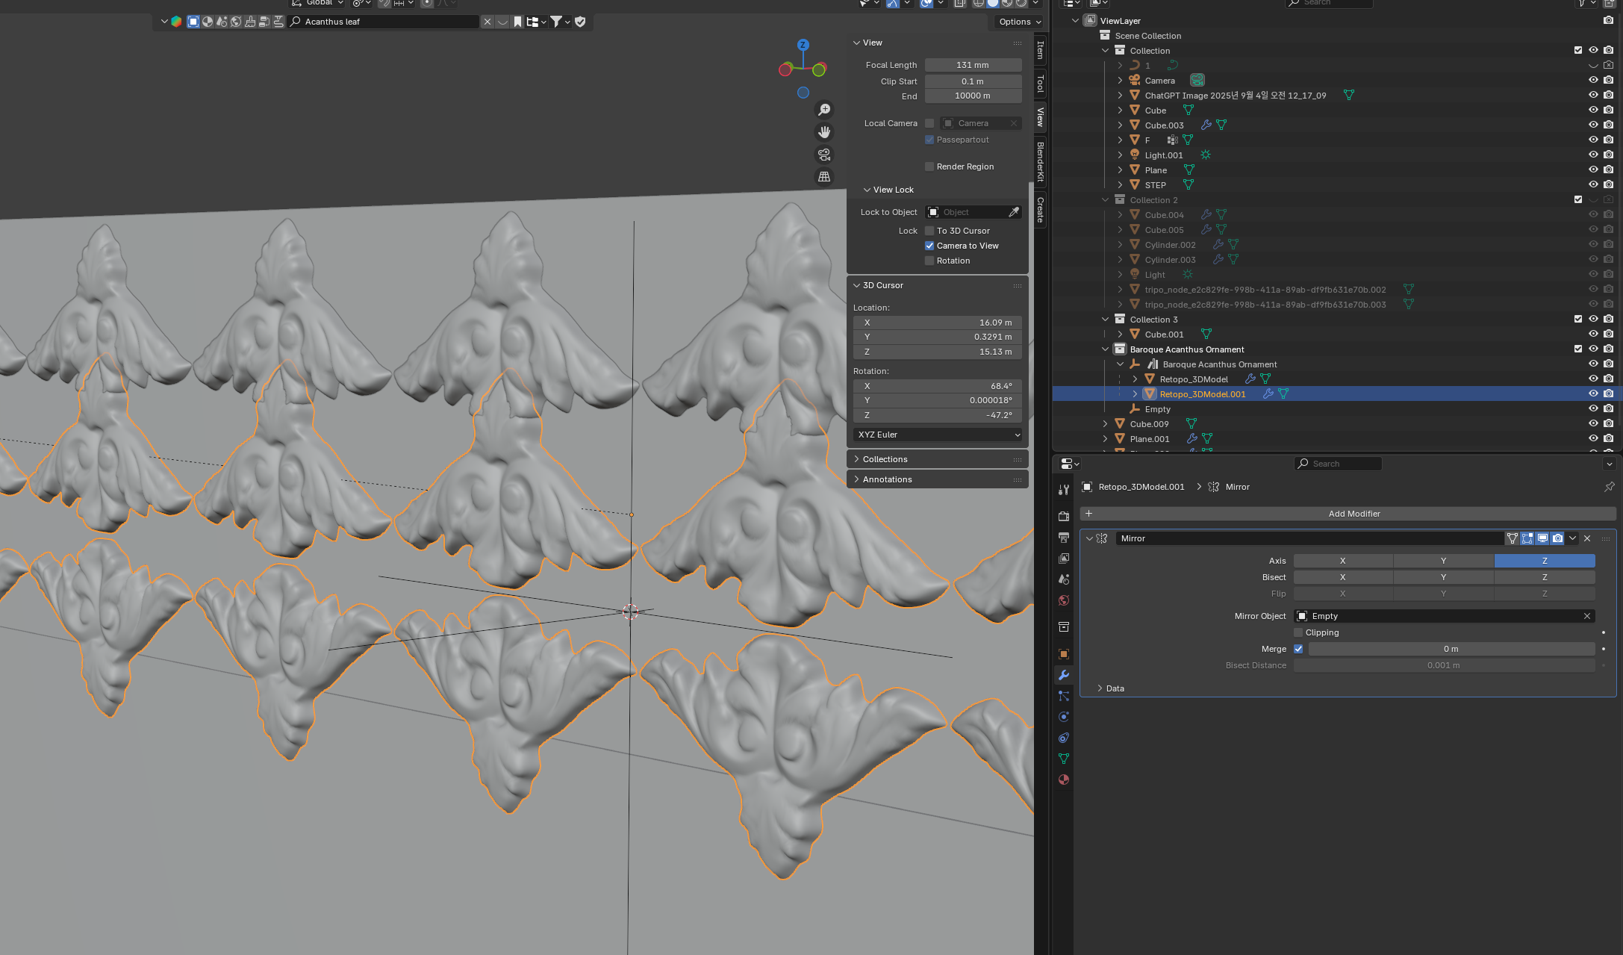Viewport: 1623px width, 955px height.
Task: Enable Y axis in Mirror modifier
Action: 1442,561
